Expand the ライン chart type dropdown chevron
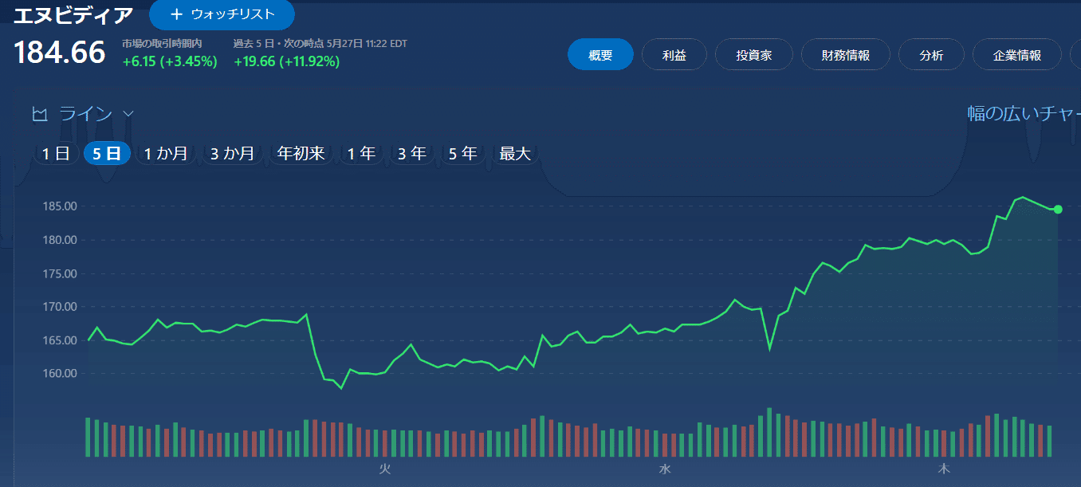The image size is (1081, 487). pos(128,114)
